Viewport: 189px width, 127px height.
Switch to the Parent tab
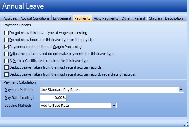click(140, 18)
